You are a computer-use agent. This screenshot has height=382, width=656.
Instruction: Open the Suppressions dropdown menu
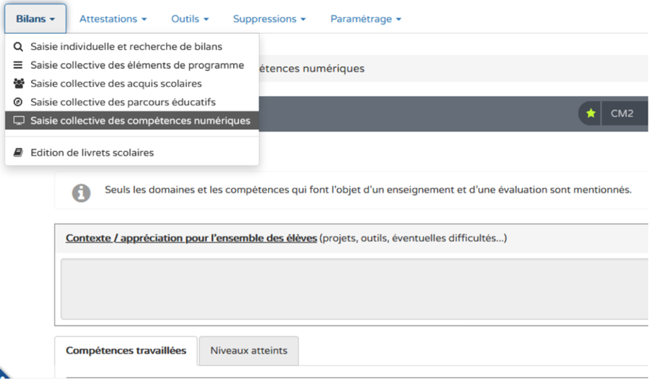pyautogui.click(x=269, y=19)
